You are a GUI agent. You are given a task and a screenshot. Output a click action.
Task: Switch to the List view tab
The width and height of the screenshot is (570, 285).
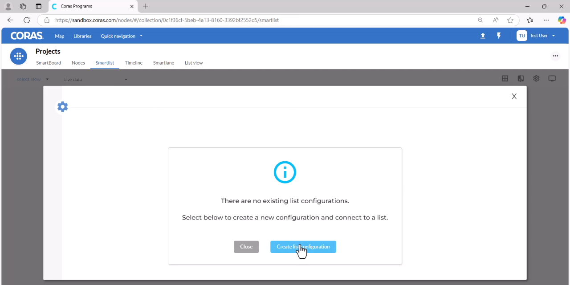coord(194,63)
